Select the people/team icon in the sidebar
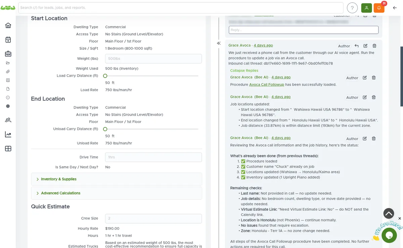Image resolution: width=403 pixels, height=248 pixels. (8, 120)
